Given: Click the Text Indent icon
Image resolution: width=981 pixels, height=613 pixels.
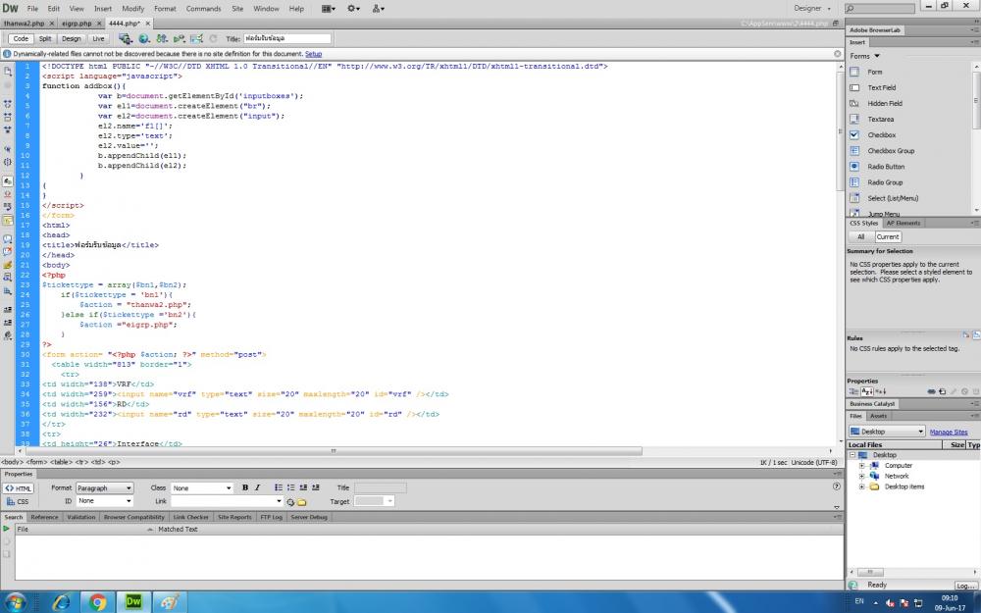Looking at the screenshot, I should click(x=316, y=487).
